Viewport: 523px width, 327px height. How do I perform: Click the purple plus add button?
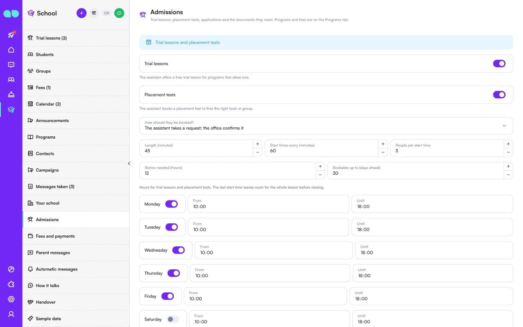[81, 13]
